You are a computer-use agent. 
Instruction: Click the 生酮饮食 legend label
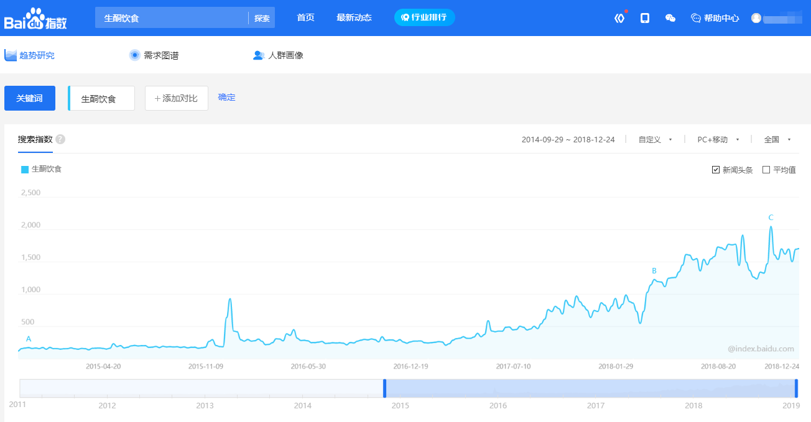click(47, 169)
